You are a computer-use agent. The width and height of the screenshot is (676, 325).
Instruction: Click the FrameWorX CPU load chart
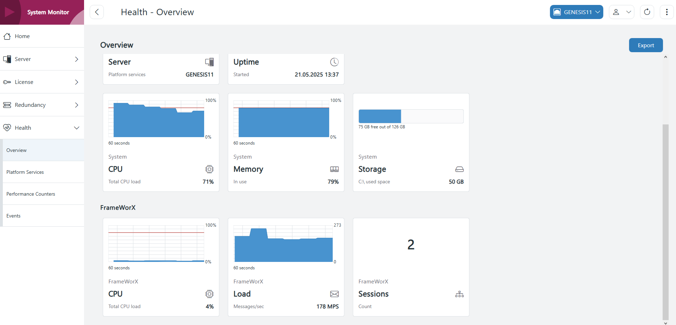(x=156, y=244)
